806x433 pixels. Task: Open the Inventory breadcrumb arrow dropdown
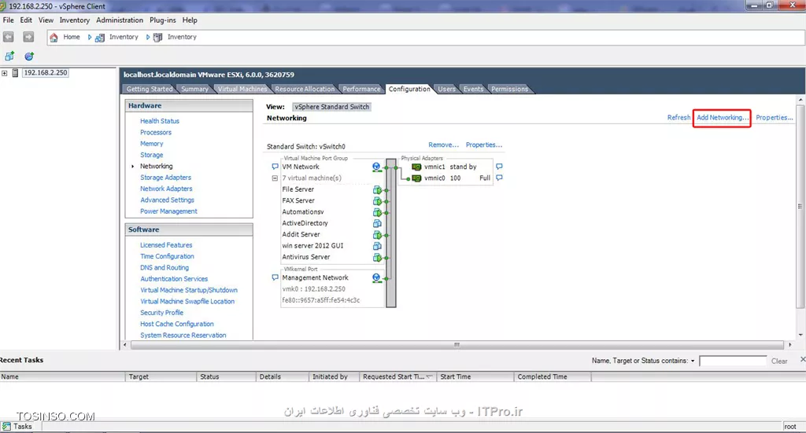click(147, 38)
